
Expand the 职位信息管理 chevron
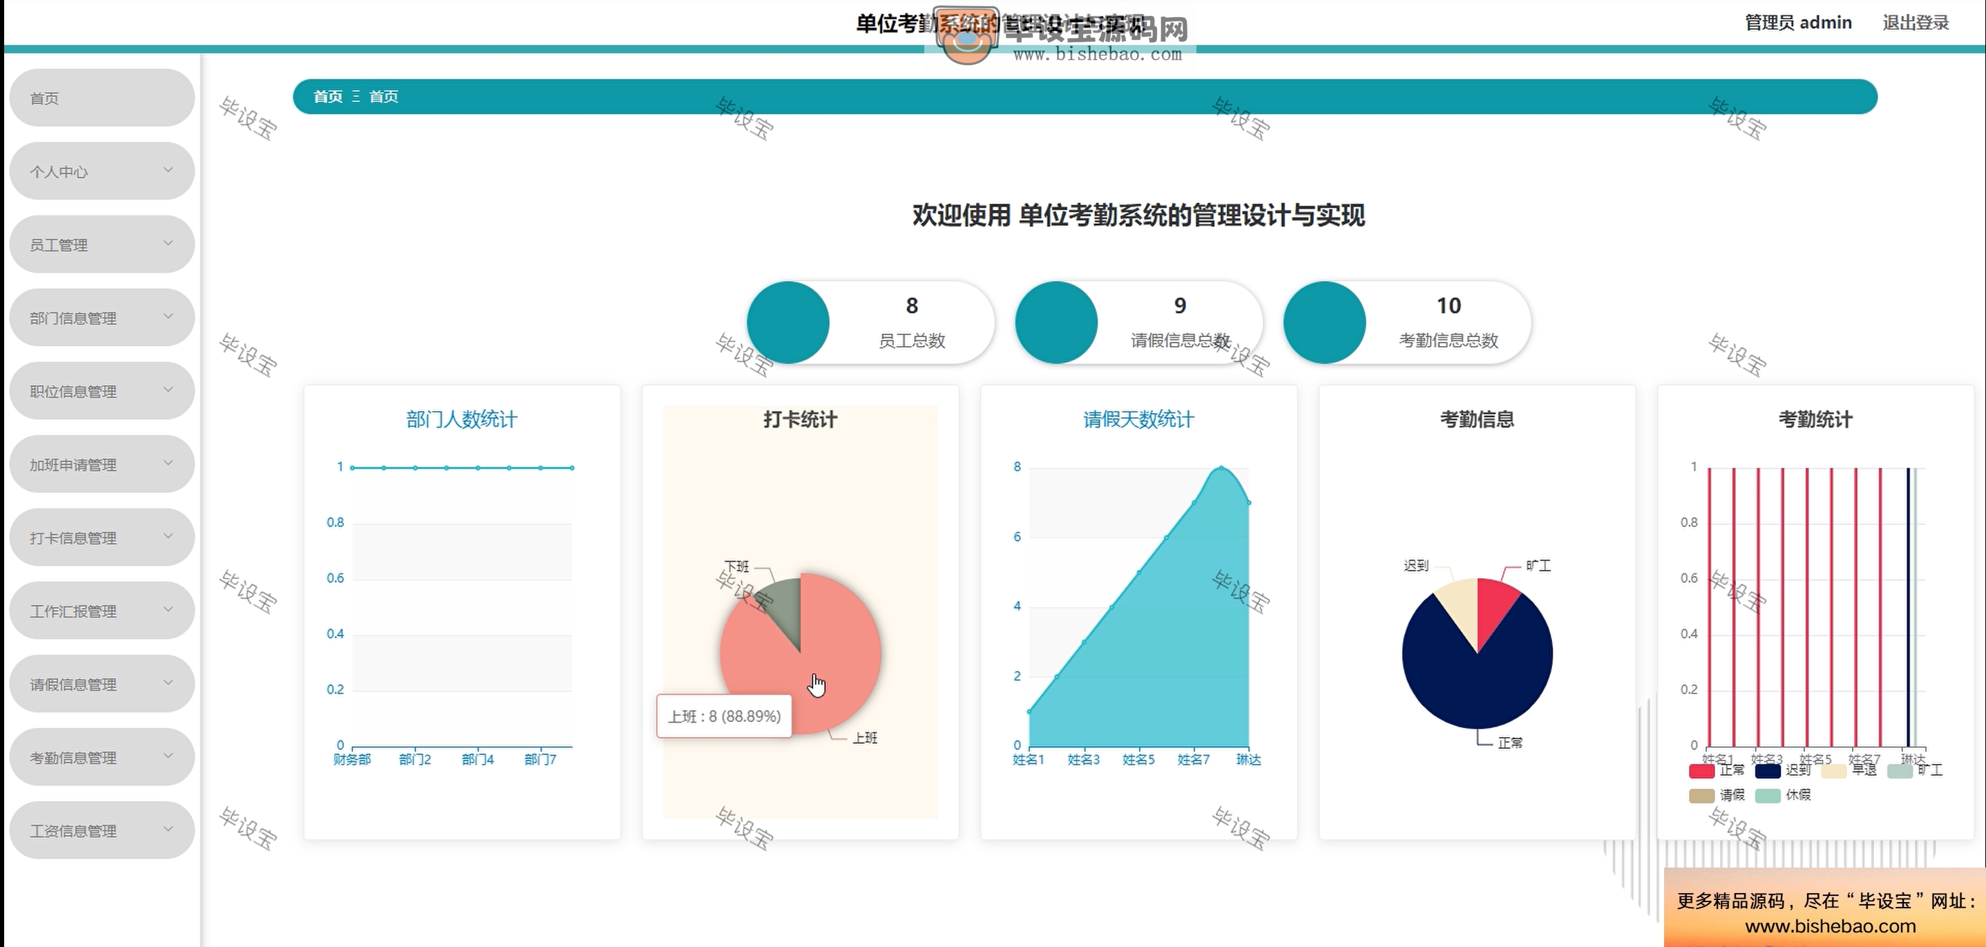[168, 390]
